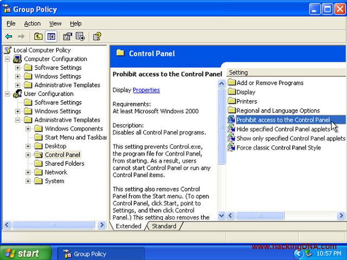Image resolution: width=347 pixels, height=260 pixels.
Task: Click the Help toolbar icon
Action: pyautogui.click(x=97, y=36)
